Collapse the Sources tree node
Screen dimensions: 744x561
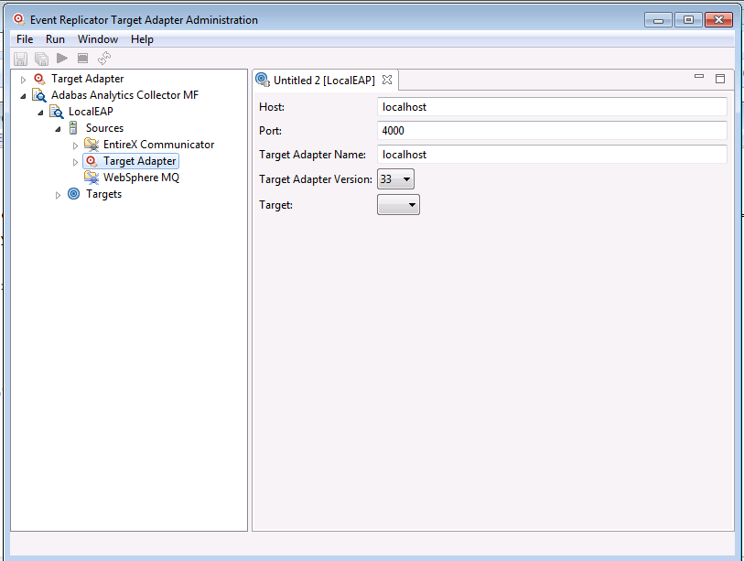pyautogui.click(x=59, y=129)
